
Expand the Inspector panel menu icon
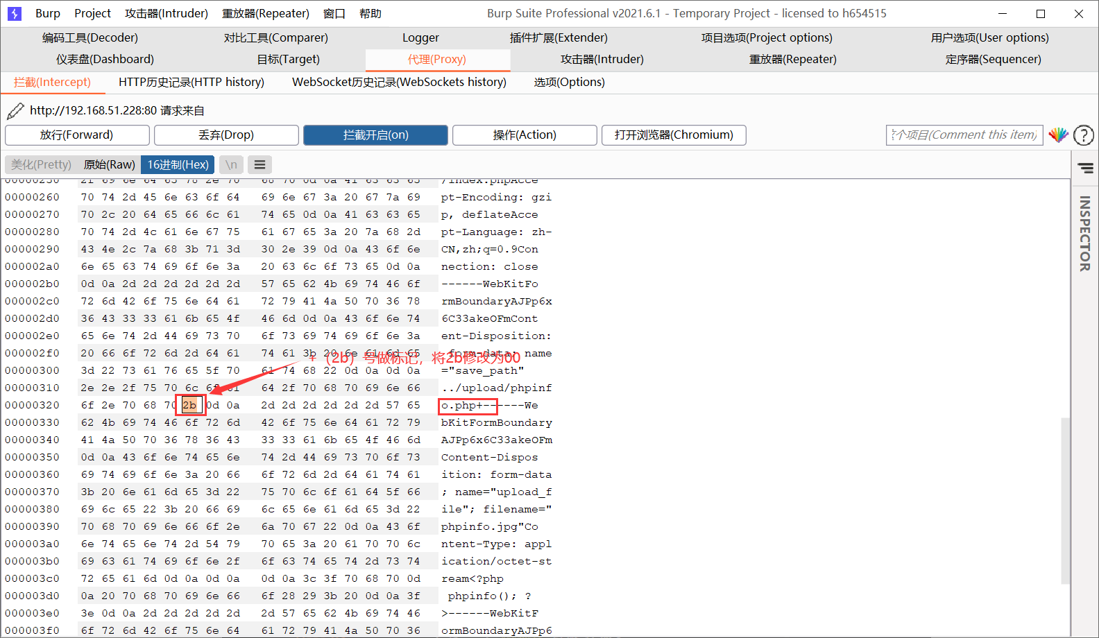tap(1086, 168)
